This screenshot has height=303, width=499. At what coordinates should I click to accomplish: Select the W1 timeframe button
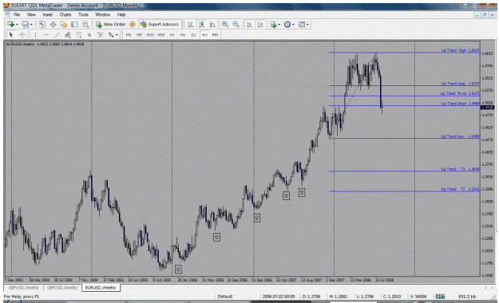click(x=204, y=35)
